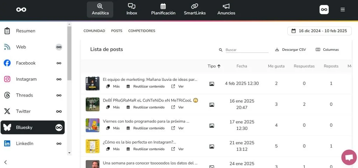This screenshot has width=358, height=168.
Task: Open the date range picker
Action: click(319, 31)
